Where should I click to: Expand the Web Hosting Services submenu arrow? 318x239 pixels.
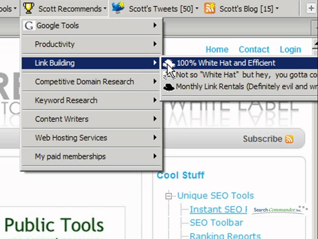[155, 137]
